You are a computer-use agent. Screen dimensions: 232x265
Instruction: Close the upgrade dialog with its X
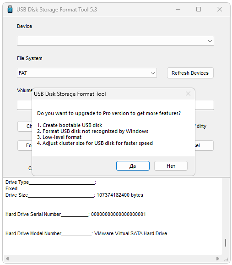tap(188, 94)
